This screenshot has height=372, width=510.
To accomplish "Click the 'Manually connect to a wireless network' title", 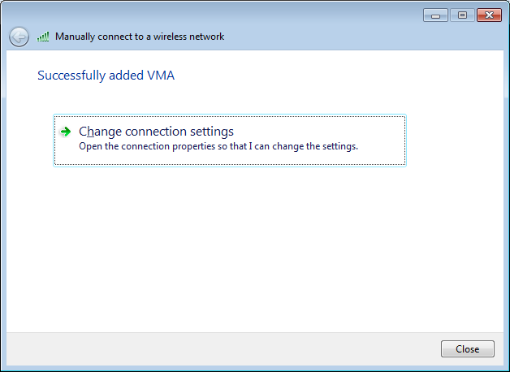I will coord(140,37).
